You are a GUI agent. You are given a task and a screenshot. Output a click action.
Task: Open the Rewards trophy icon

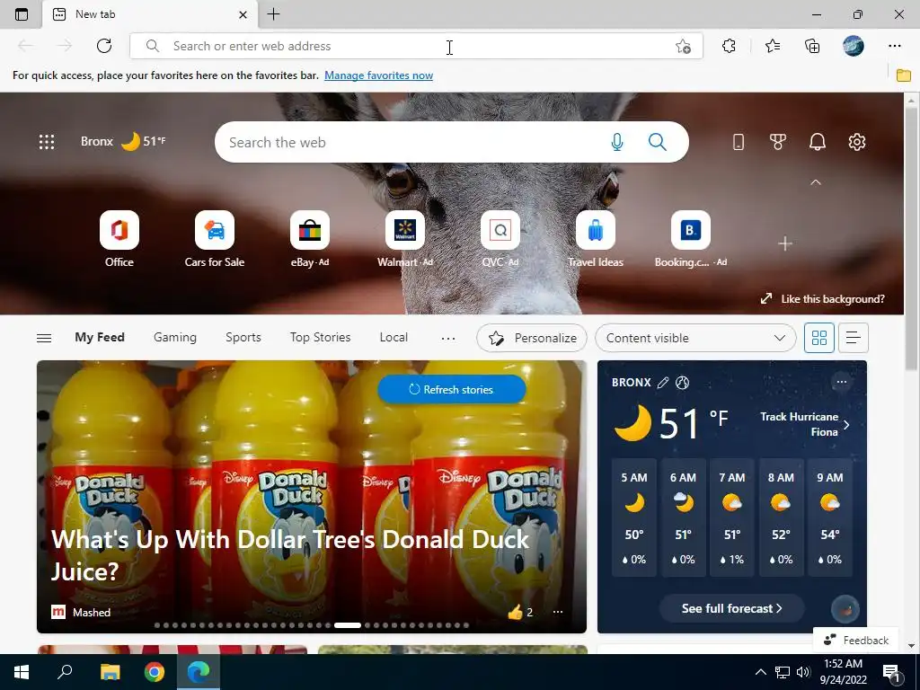(x=777, y=142)
